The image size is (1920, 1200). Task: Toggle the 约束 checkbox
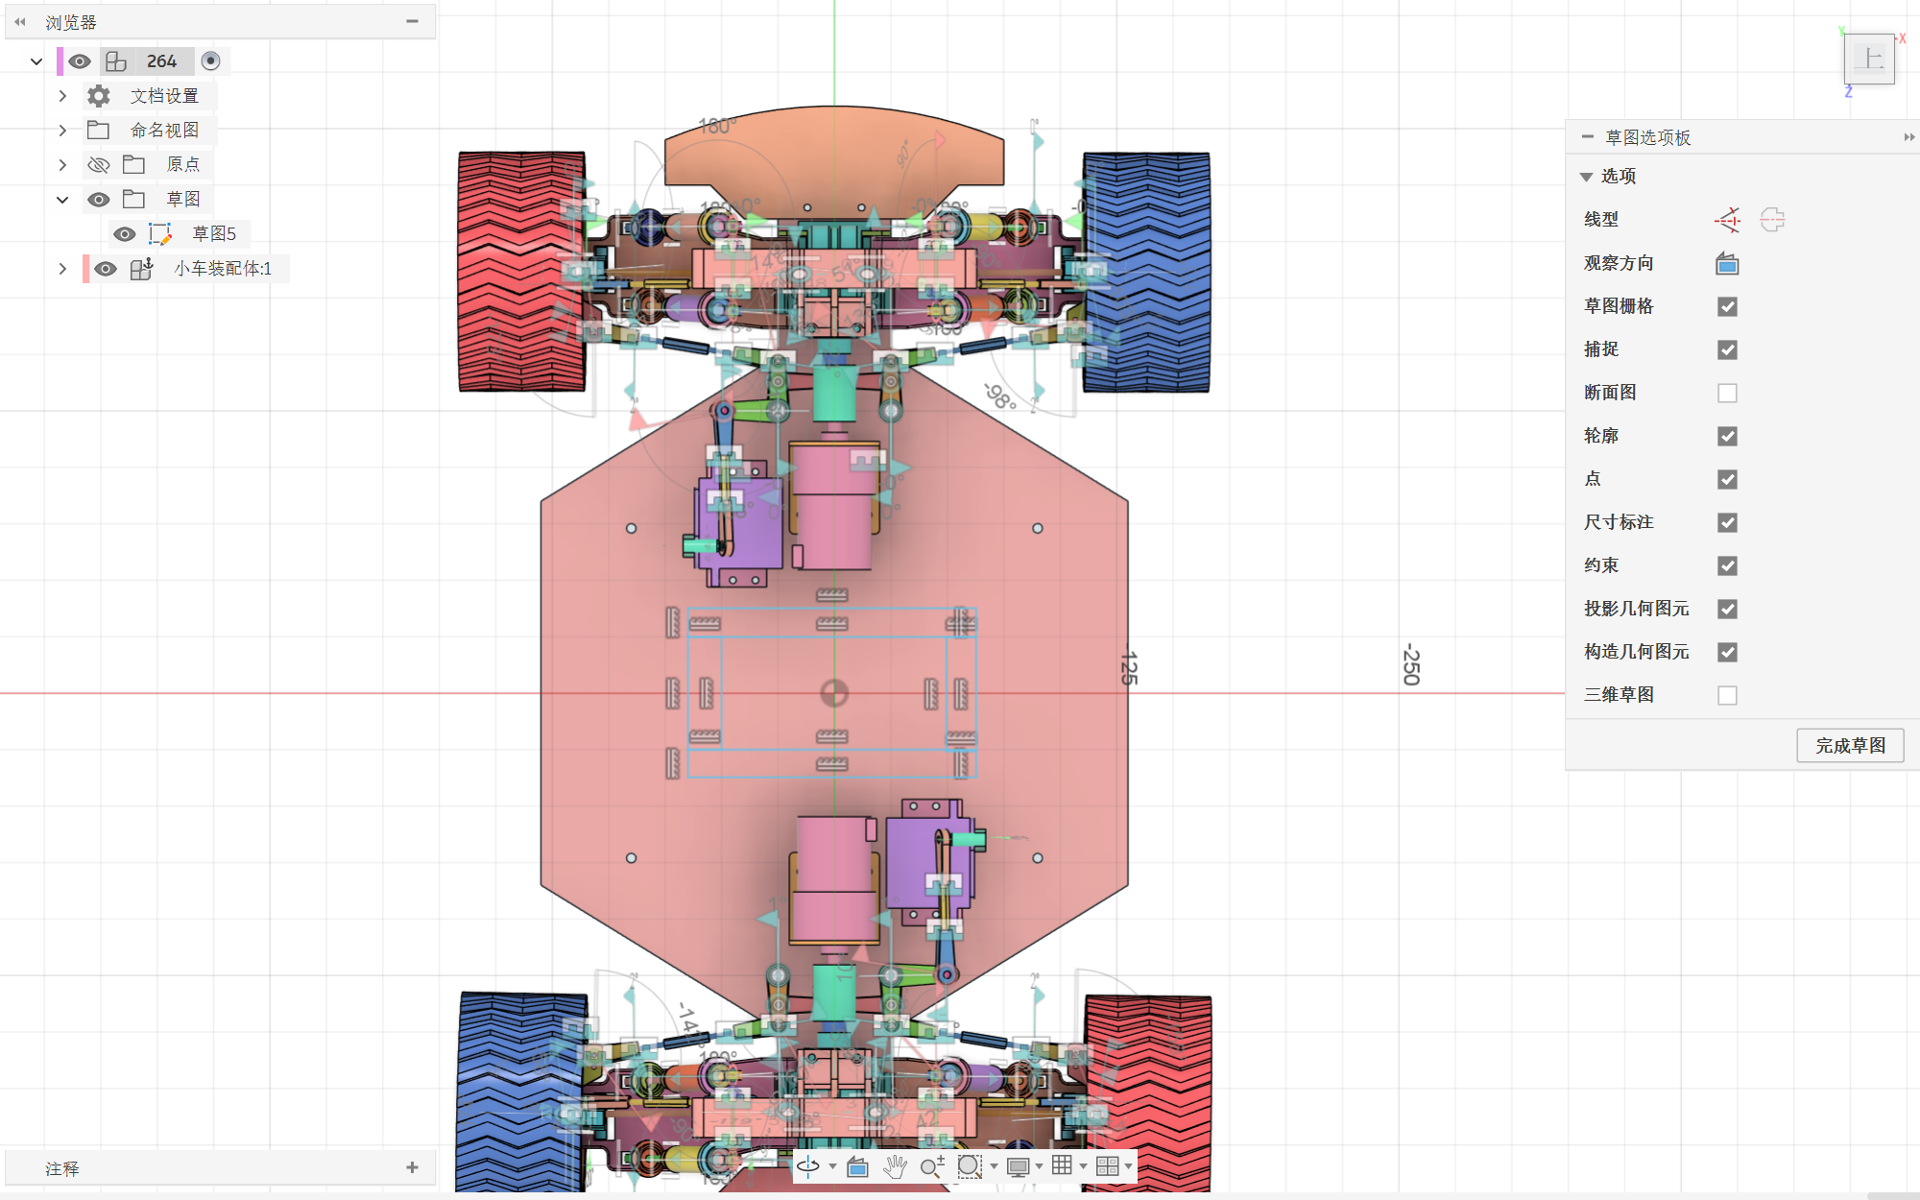1727,565
